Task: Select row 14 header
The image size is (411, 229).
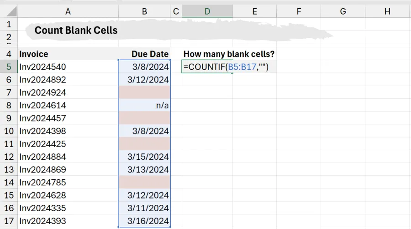Action: 9,182
